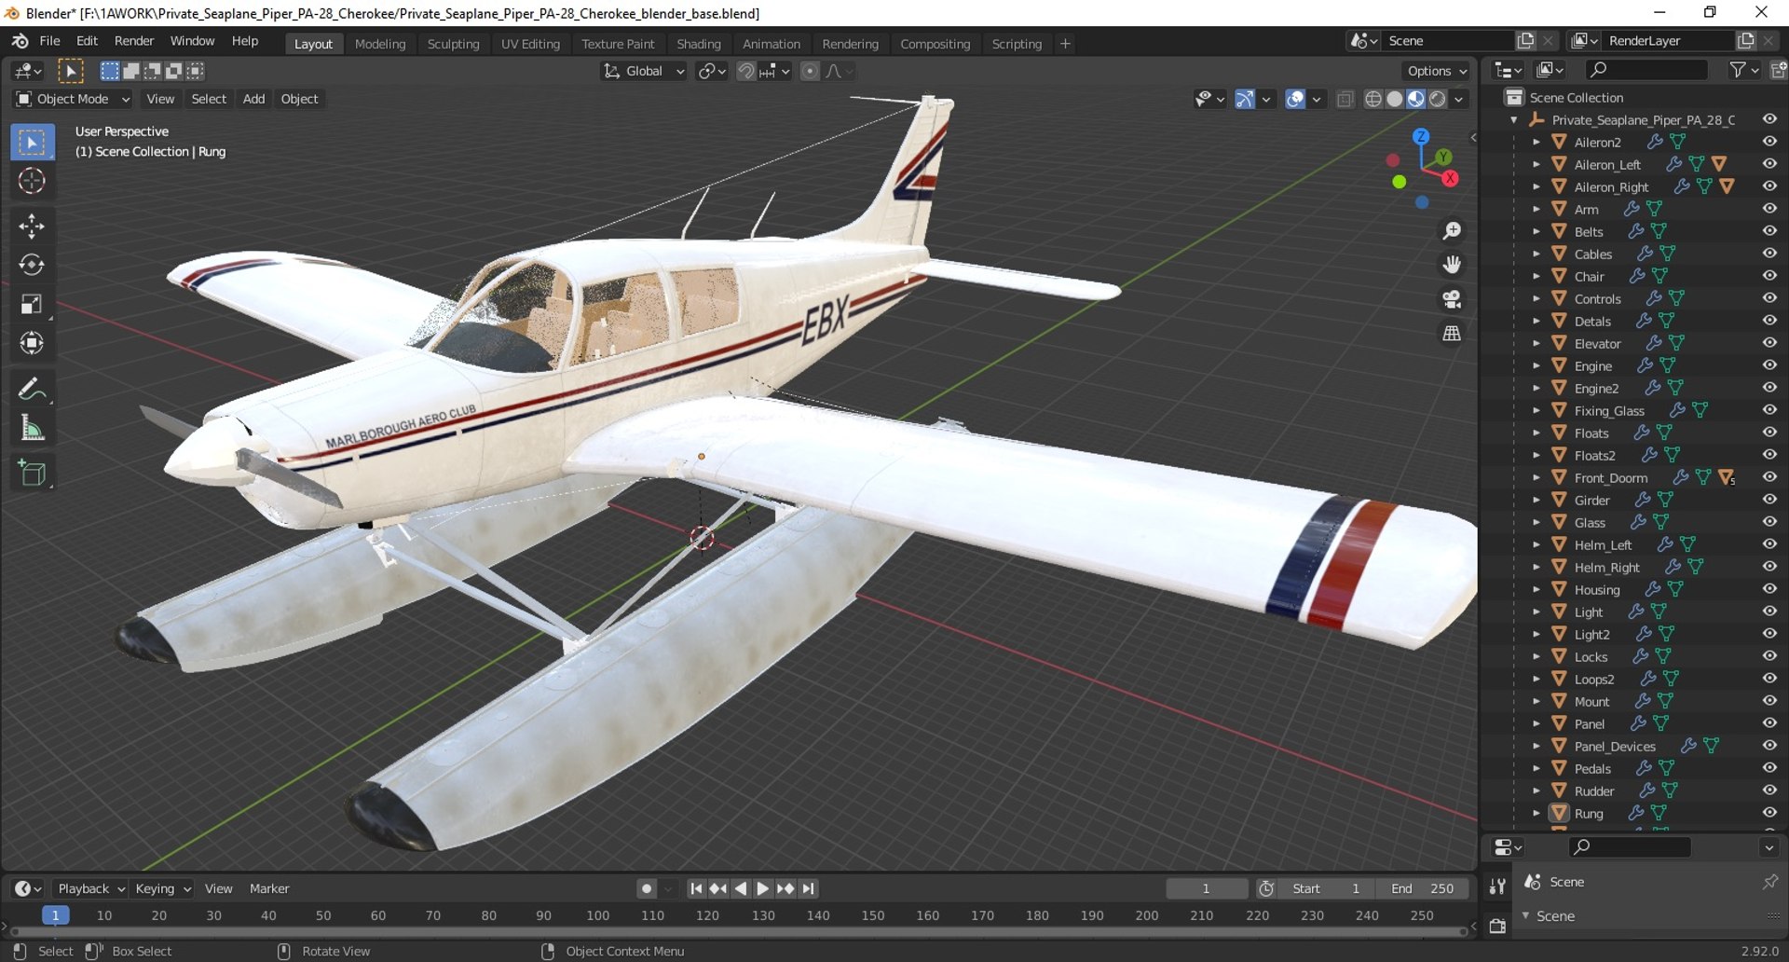Hide the Aileron2 object with its eye icon
Image resolution: width=1789 pixels, height=962 pixels.
point(1769,142)
